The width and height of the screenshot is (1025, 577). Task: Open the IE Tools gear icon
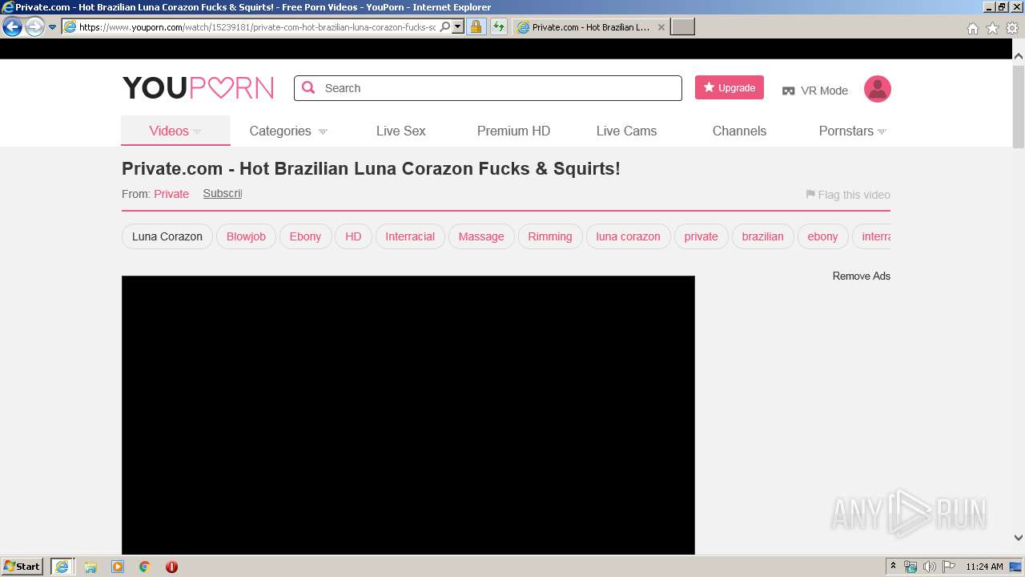click(1012, 28)
